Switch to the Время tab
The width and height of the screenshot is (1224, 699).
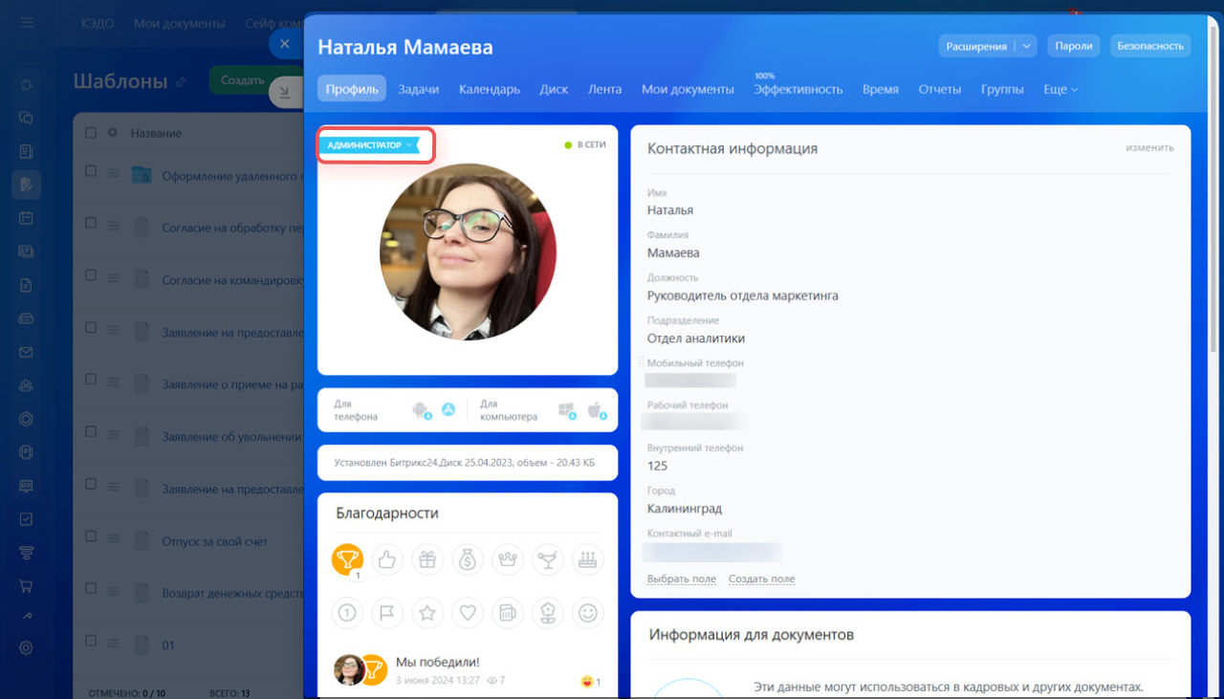(881, 89)
